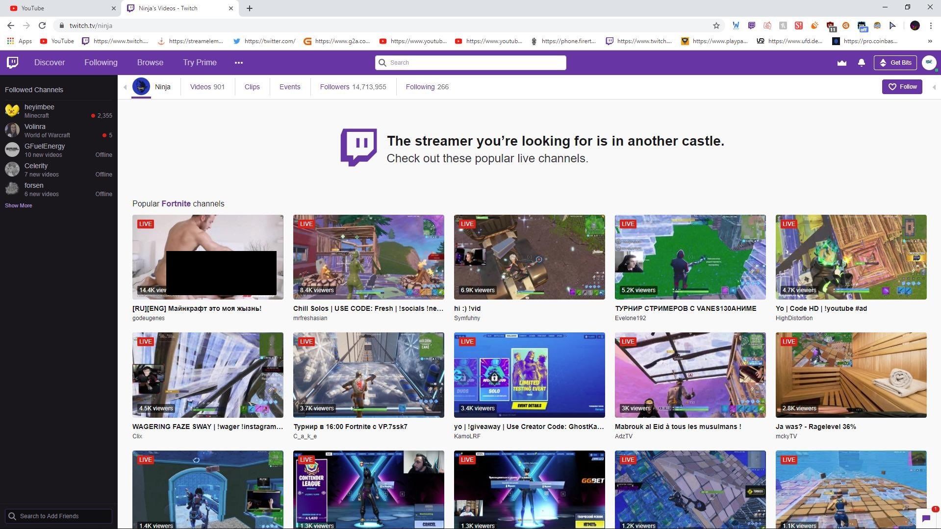Toggle the bookmark star in the address bar
Screen dimensions: 941x529
(716, 25)
